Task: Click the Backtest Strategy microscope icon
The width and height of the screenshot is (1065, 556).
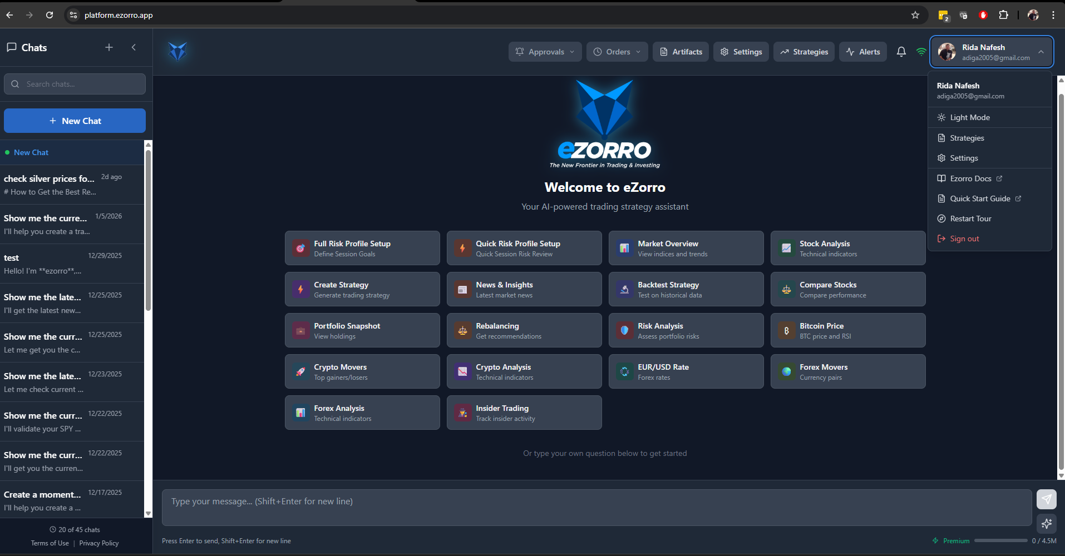Action: pos(624,289)
